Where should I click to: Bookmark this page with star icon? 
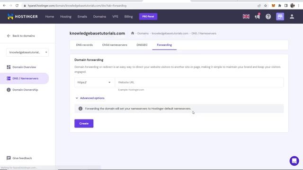266,6
